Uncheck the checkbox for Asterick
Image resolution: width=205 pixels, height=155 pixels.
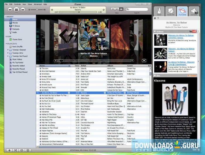[40, 139]
